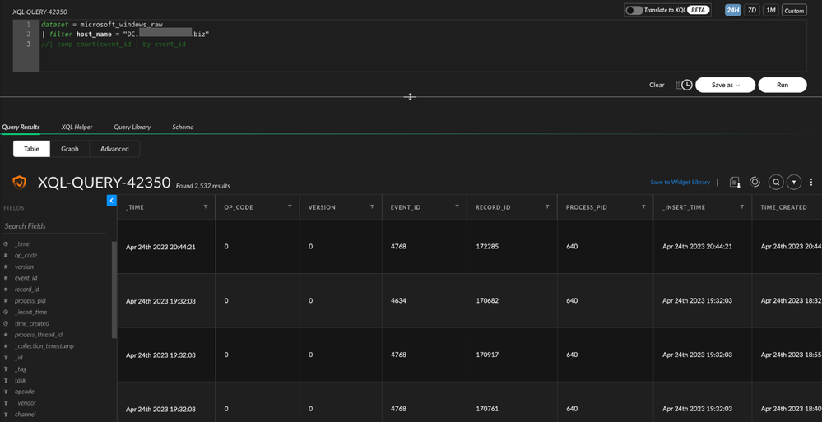Open the three-dot more options menu
The height and width of the screenshot is (422, 822).
811,183
